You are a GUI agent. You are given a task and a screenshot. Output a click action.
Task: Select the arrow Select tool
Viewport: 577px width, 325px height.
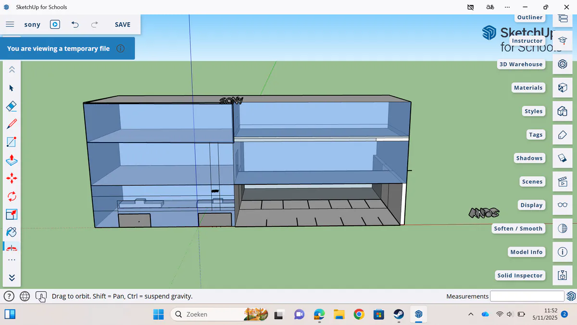(x=12, y=88)
